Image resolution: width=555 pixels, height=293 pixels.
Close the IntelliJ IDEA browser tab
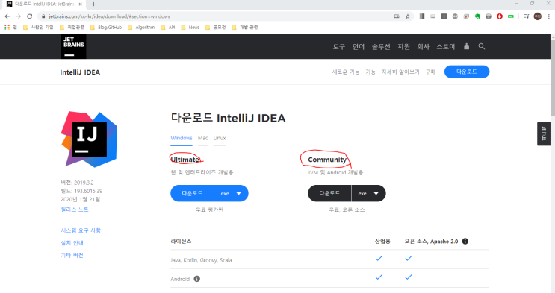point(81,4)
